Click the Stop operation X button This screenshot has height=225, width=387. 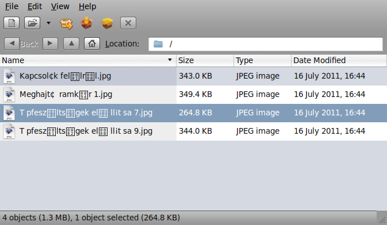(x=128, y=23)
